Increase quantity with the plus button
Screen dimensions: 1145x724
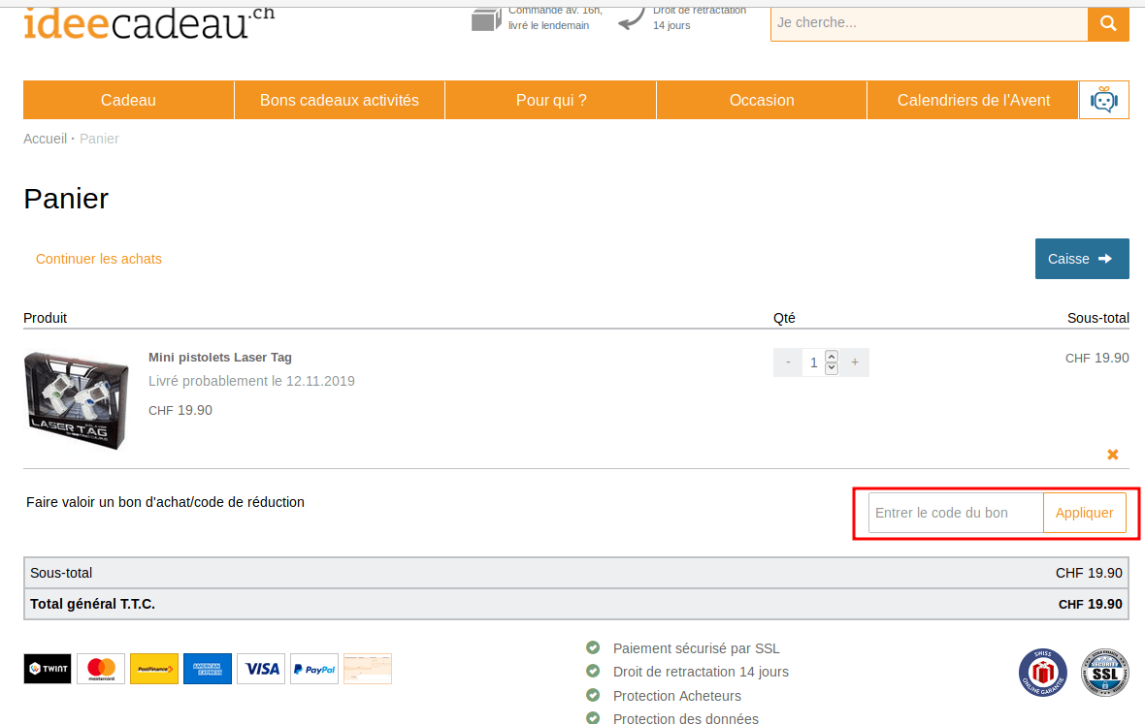pyautogui.click(x=854, y=362)
